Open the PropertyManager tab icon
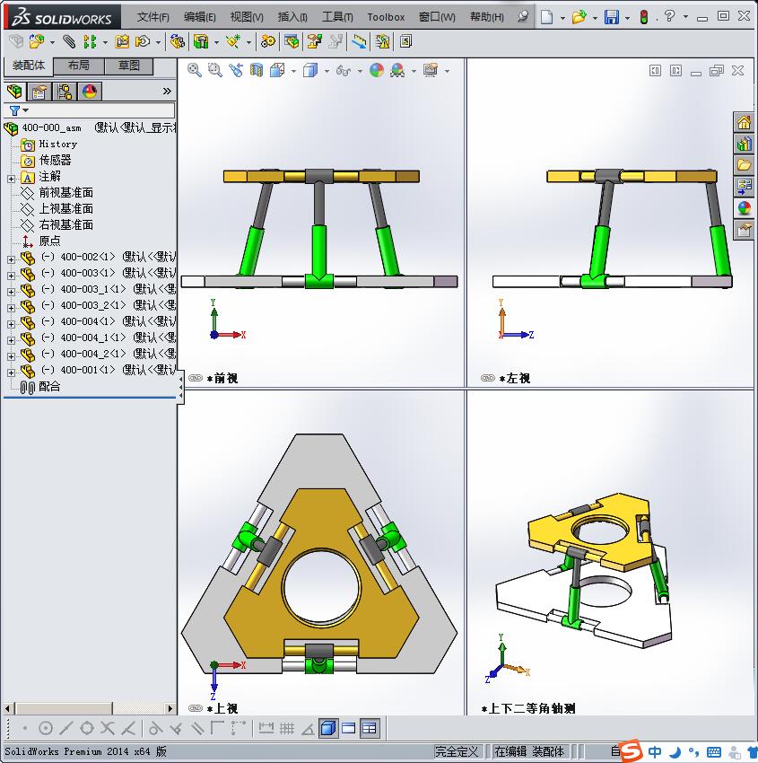Screen dimensions: 758x763 tap(39, 91)
